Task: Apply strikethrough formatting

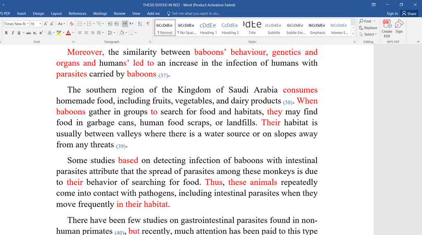Action: pyautogui.click(x=28, y=33)
